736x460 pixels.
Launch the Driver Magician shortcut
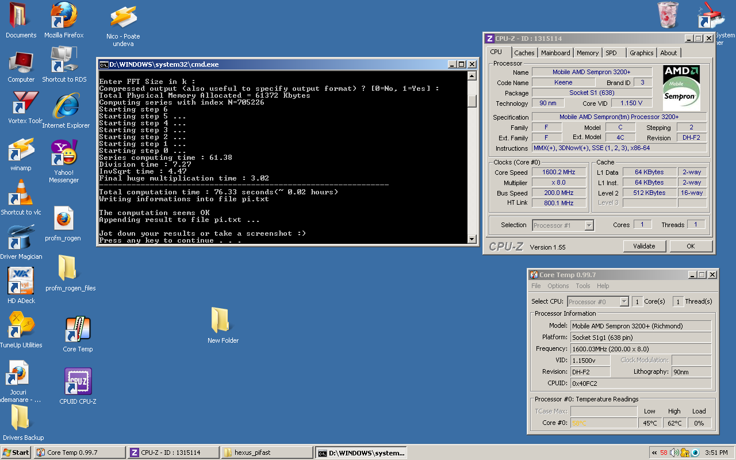[x=21, y=241]
